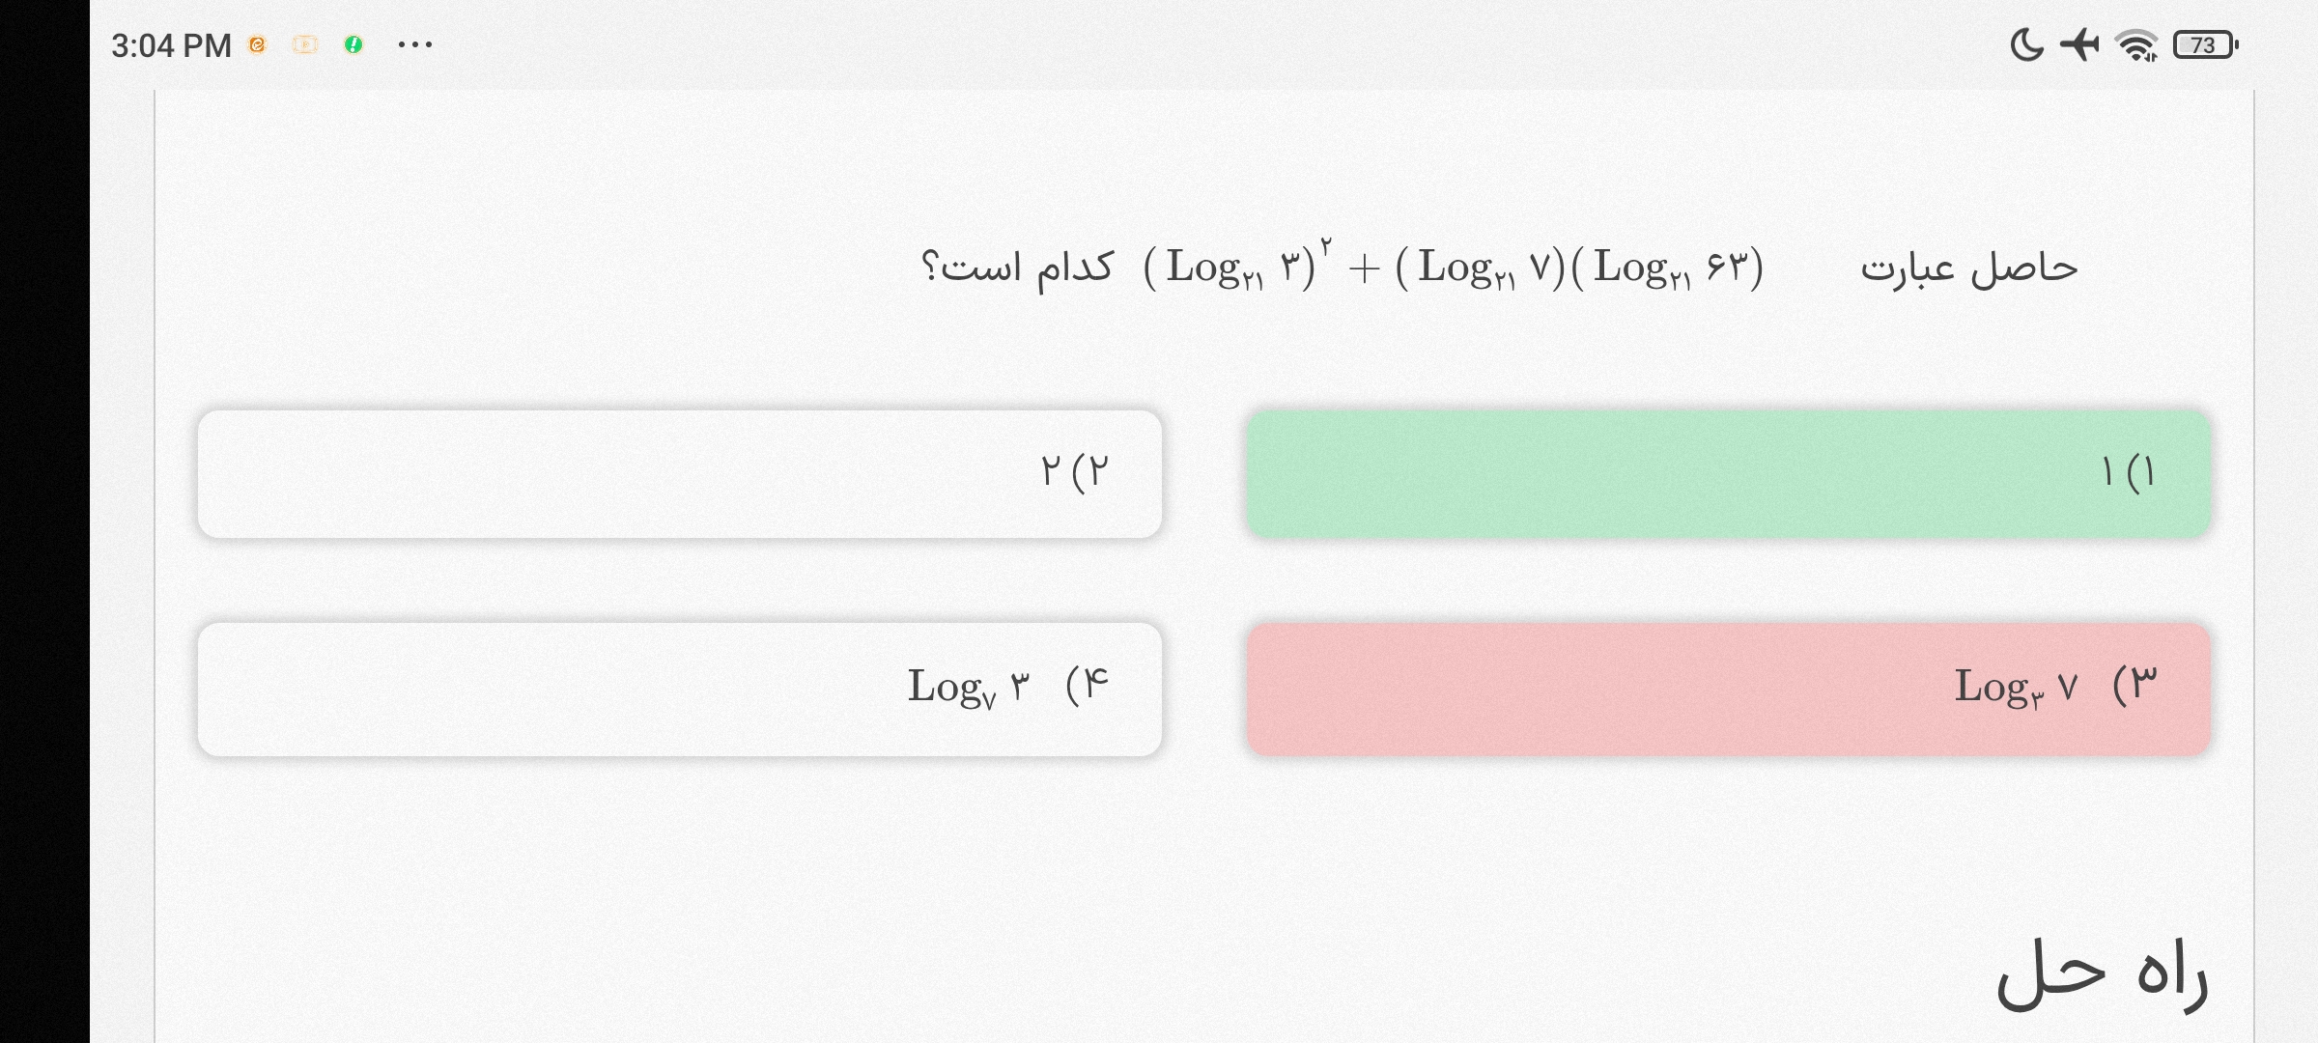This screenshot has width=2318, height=1043.
Task: Tap the airplane mode icon
Action: click(2079, 44)
